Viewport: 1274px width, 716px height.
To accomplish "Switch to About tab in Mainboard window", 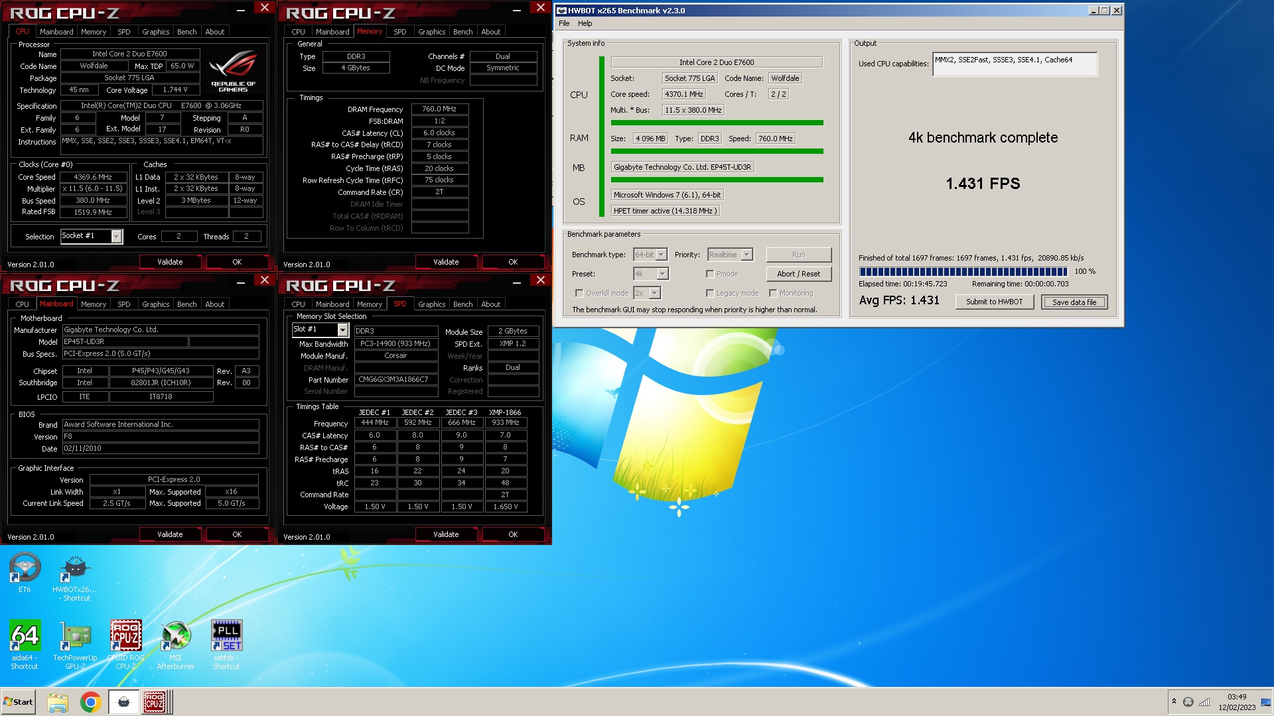I will coord(214,304).
